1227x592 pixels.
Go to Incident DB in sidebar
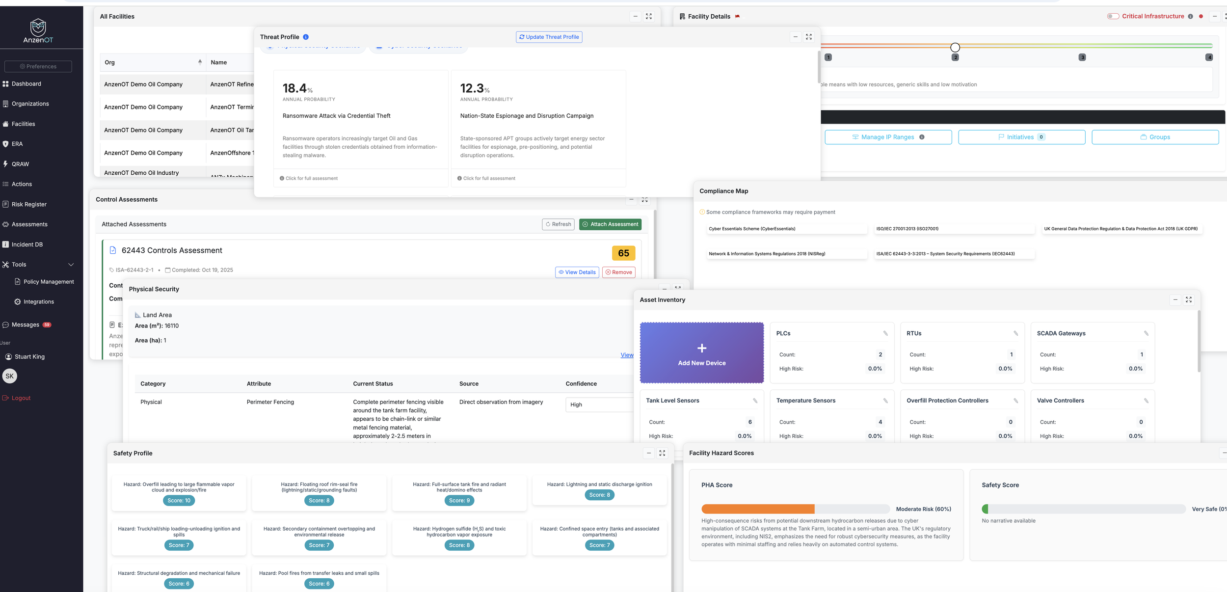(x=27, y=244)
